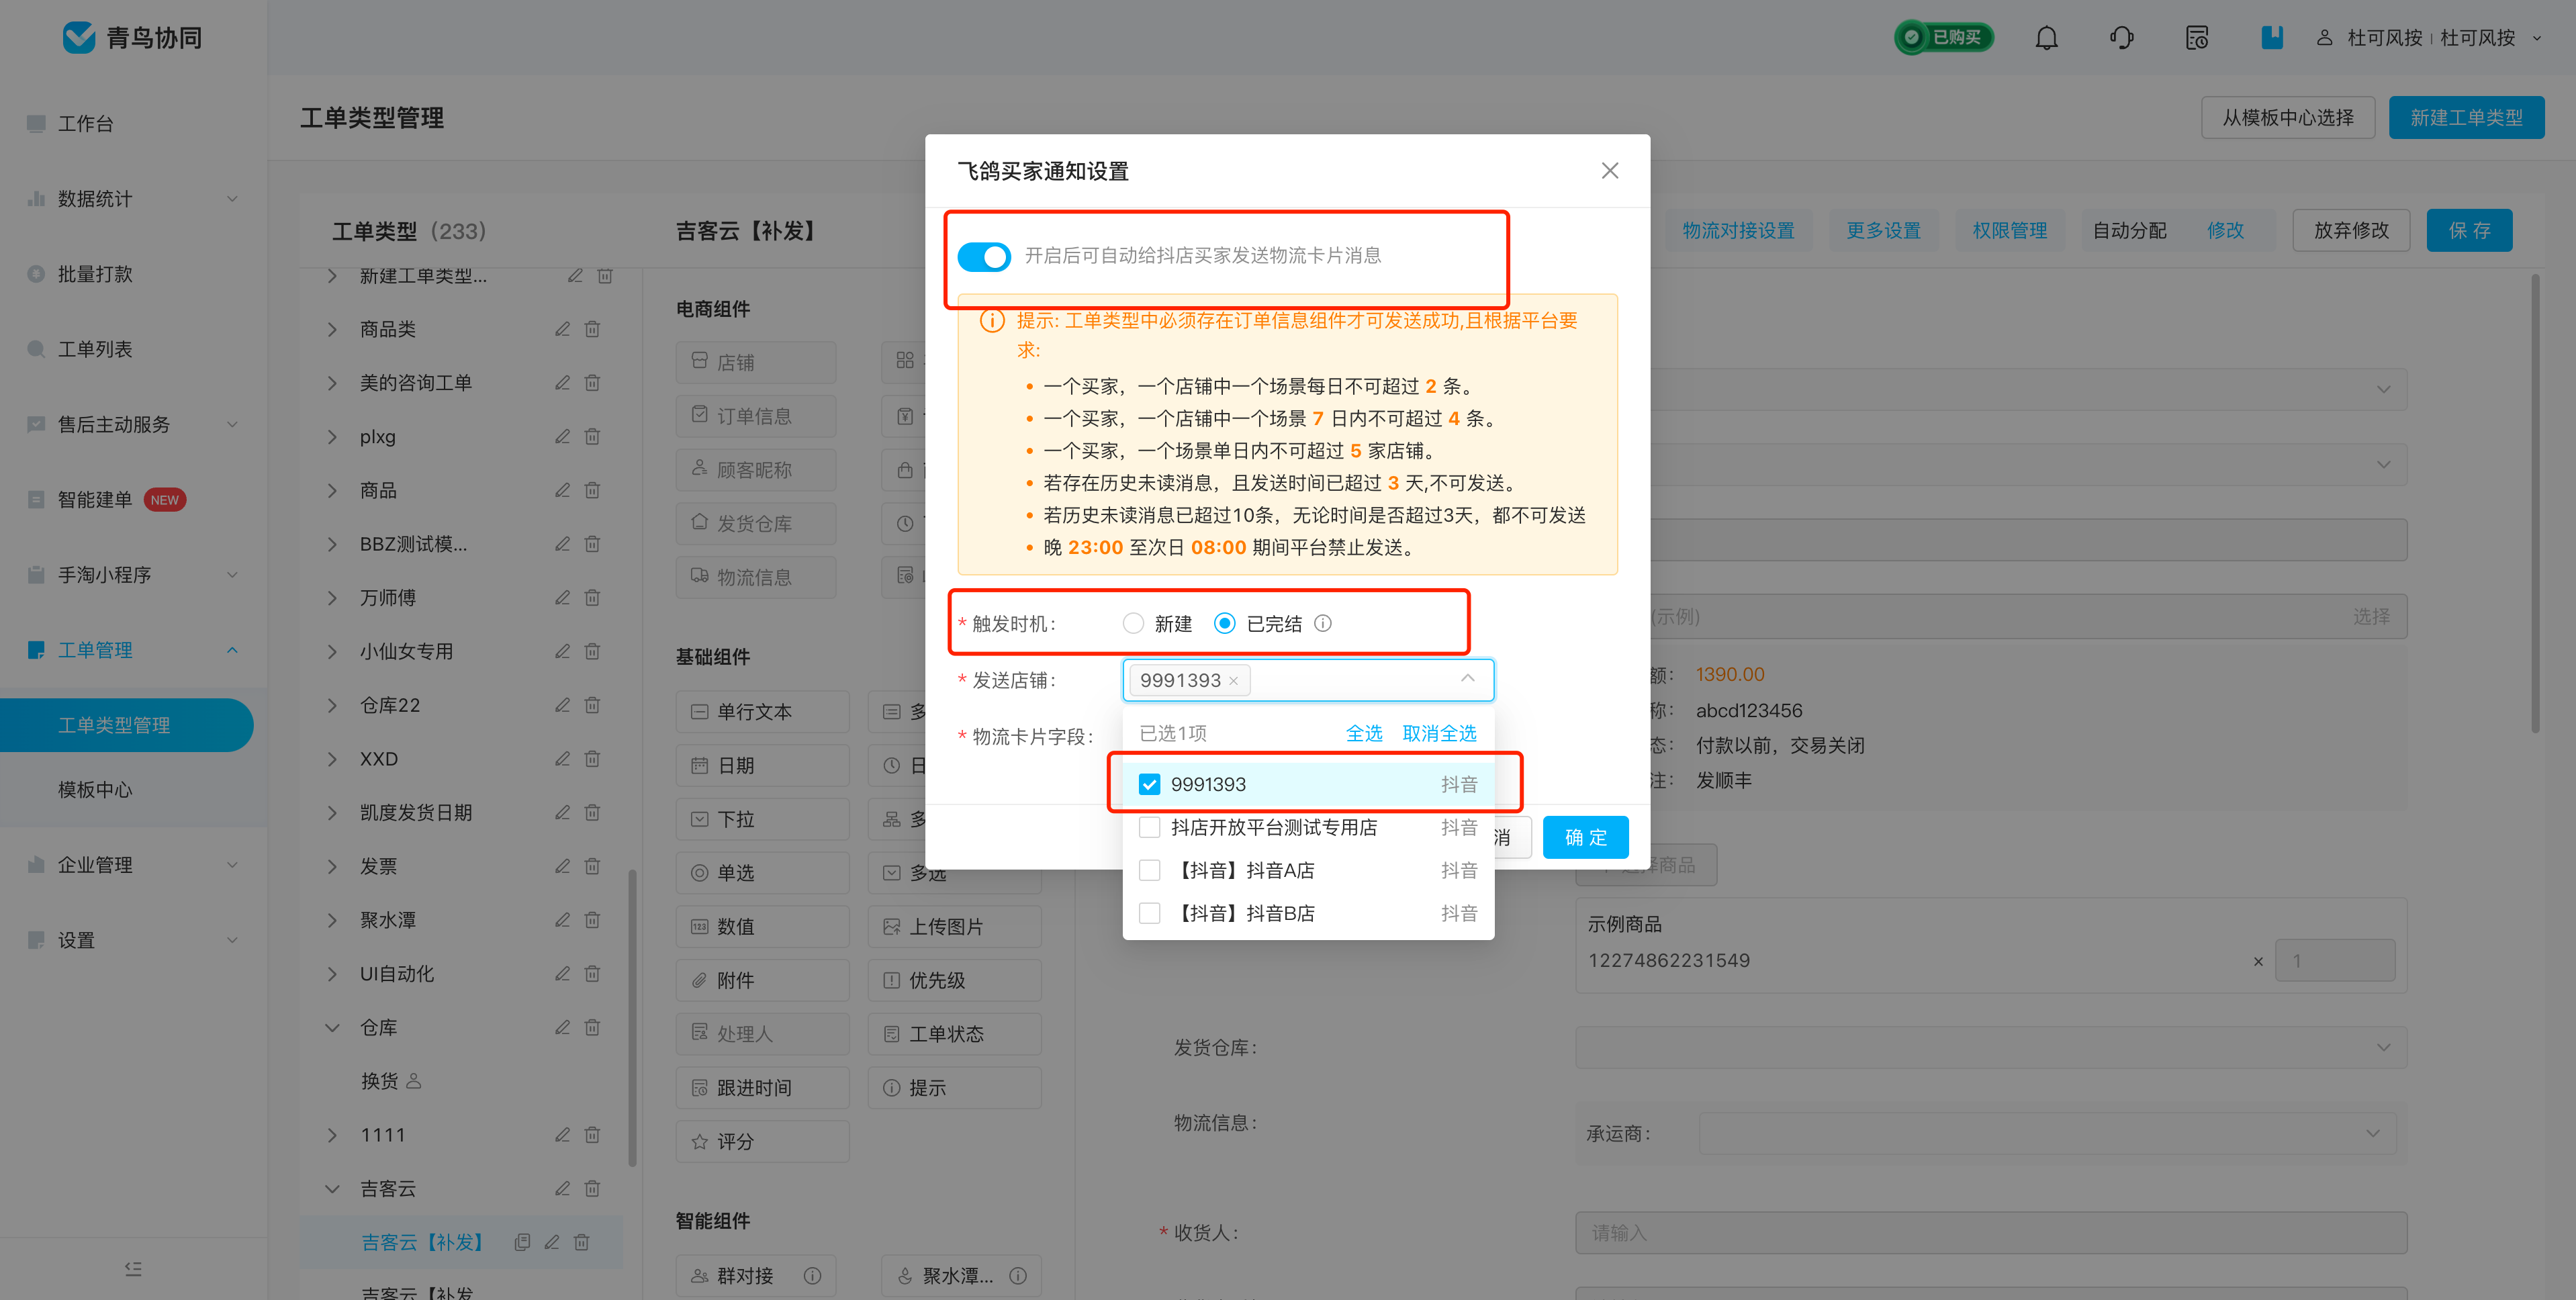Click the 保存 button
Screen dimensions: 2576x1300
2469,231
